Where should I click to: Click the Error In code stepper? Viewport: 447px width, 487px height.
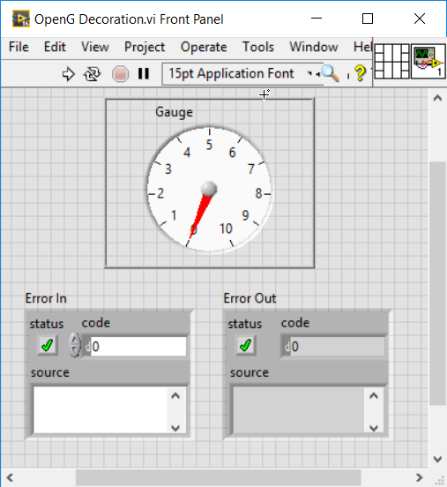[x=74, y=345]
